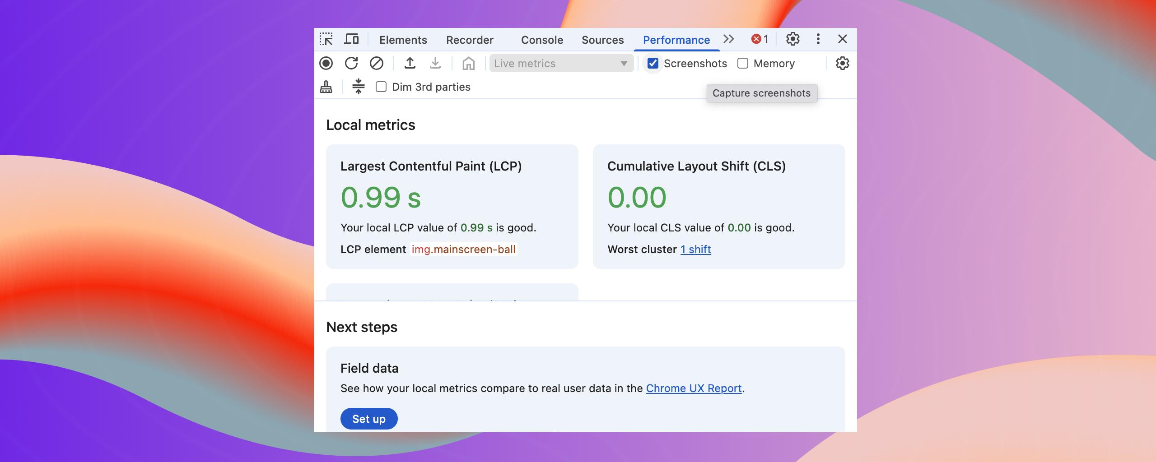The width and height of the screenshot is (1156, 462).
Task: Click the Set up button
Action: point(369,419)
